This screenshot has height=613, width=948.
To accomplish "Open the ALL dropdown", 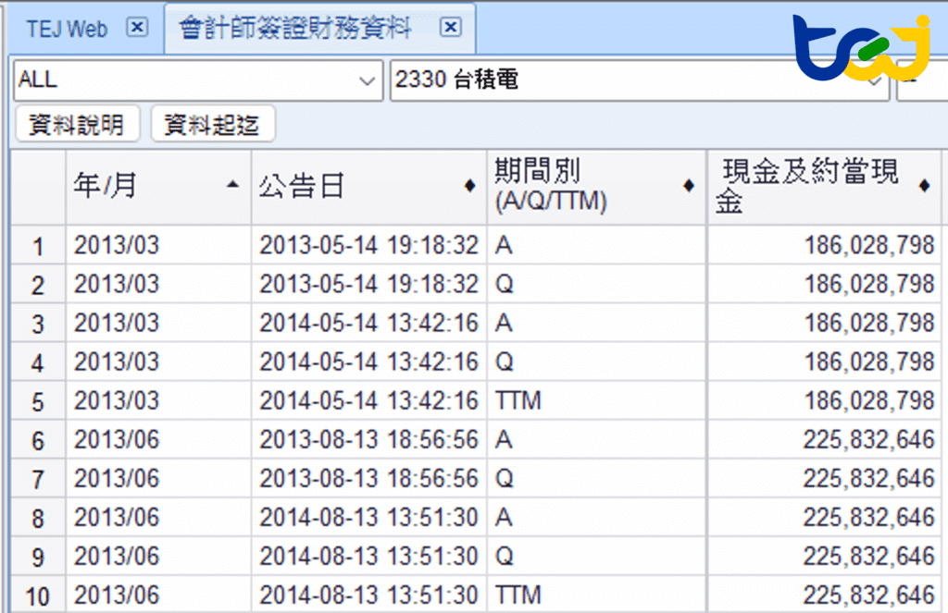I will [x=367, y=80].
